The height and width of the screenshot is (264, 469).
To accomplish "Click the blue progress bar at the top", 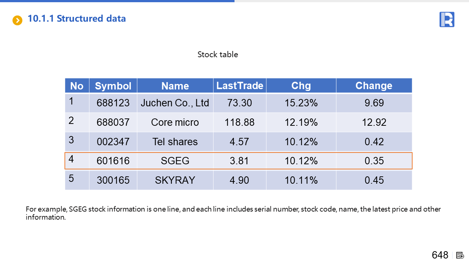I will pyautogui.click(x=117, y=1).
